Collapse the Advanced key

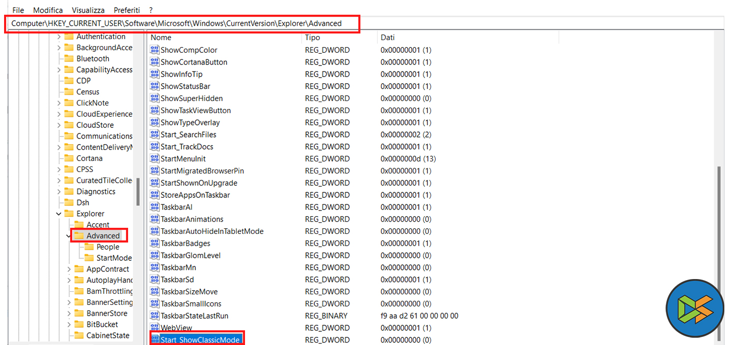69,236
